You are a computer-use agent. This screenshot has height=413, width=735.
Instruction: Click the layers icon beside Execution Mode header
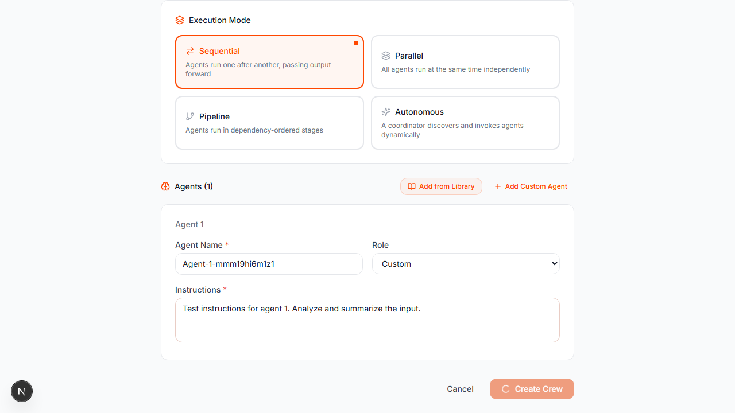coord(179,20)
